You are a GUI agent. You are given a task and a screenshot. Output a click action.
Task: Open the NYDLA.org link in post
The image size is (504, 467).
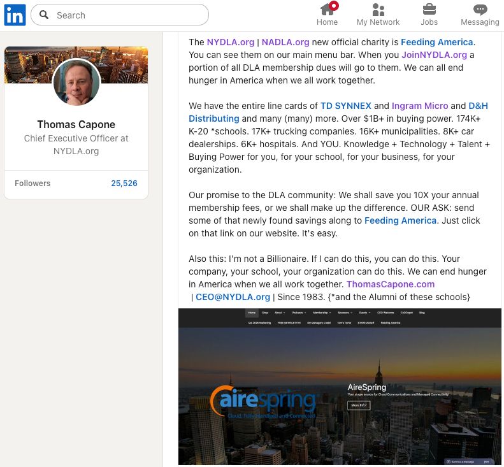coord(231,42)
